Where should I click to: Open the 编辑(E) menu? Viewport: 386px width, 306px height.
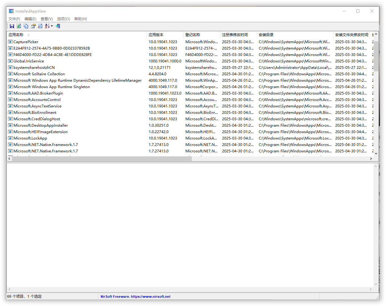pos(30,19)
